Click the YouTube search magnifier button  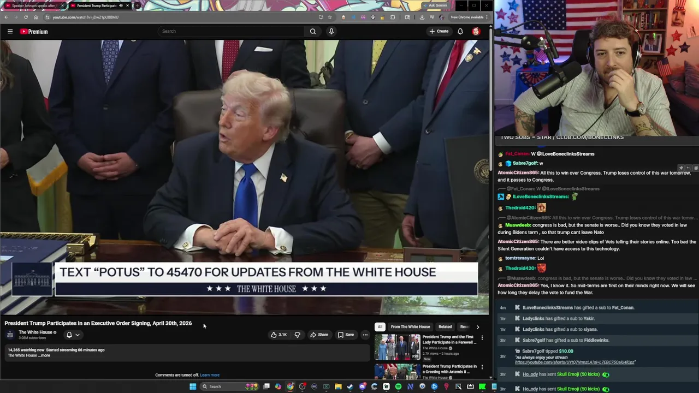[313, 31]
